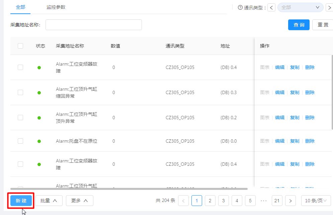The height and width of the screenshot is (215, 333).
Task: Click the horizontal scrollbar under the table
Action: [129, 189]
